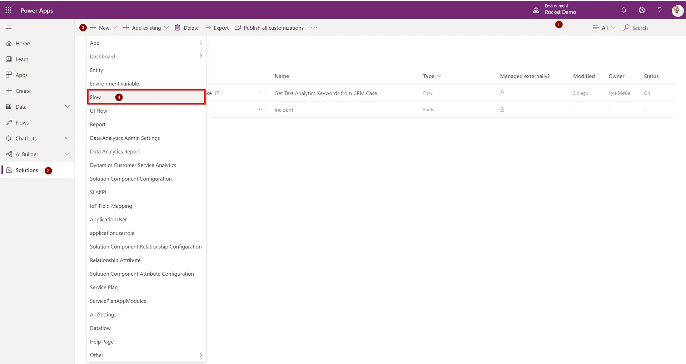Click the Apps icon in the sidebar
The width and height of the screenshot is (686, 364).
(x=9, y=75)
